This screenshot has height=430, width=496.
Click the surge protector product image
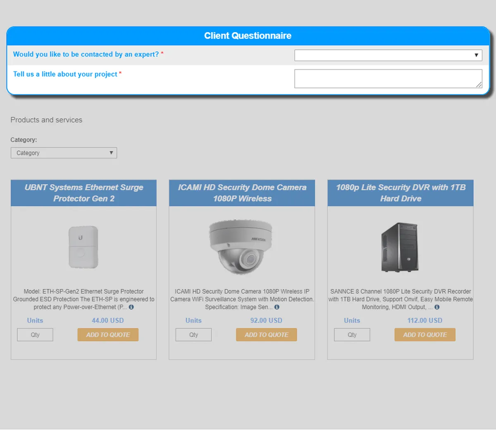click(83, 247)
